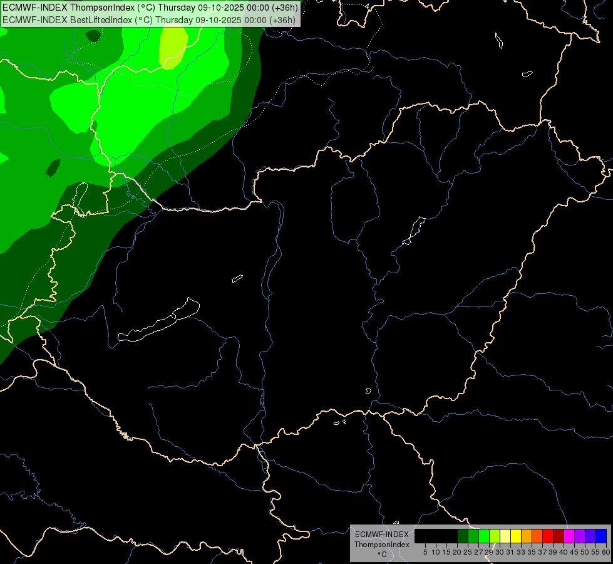Click the ECMWF-INDEX label in the legend
The width and height of the screenshot is (613, 564).
[x=382, y=535]
